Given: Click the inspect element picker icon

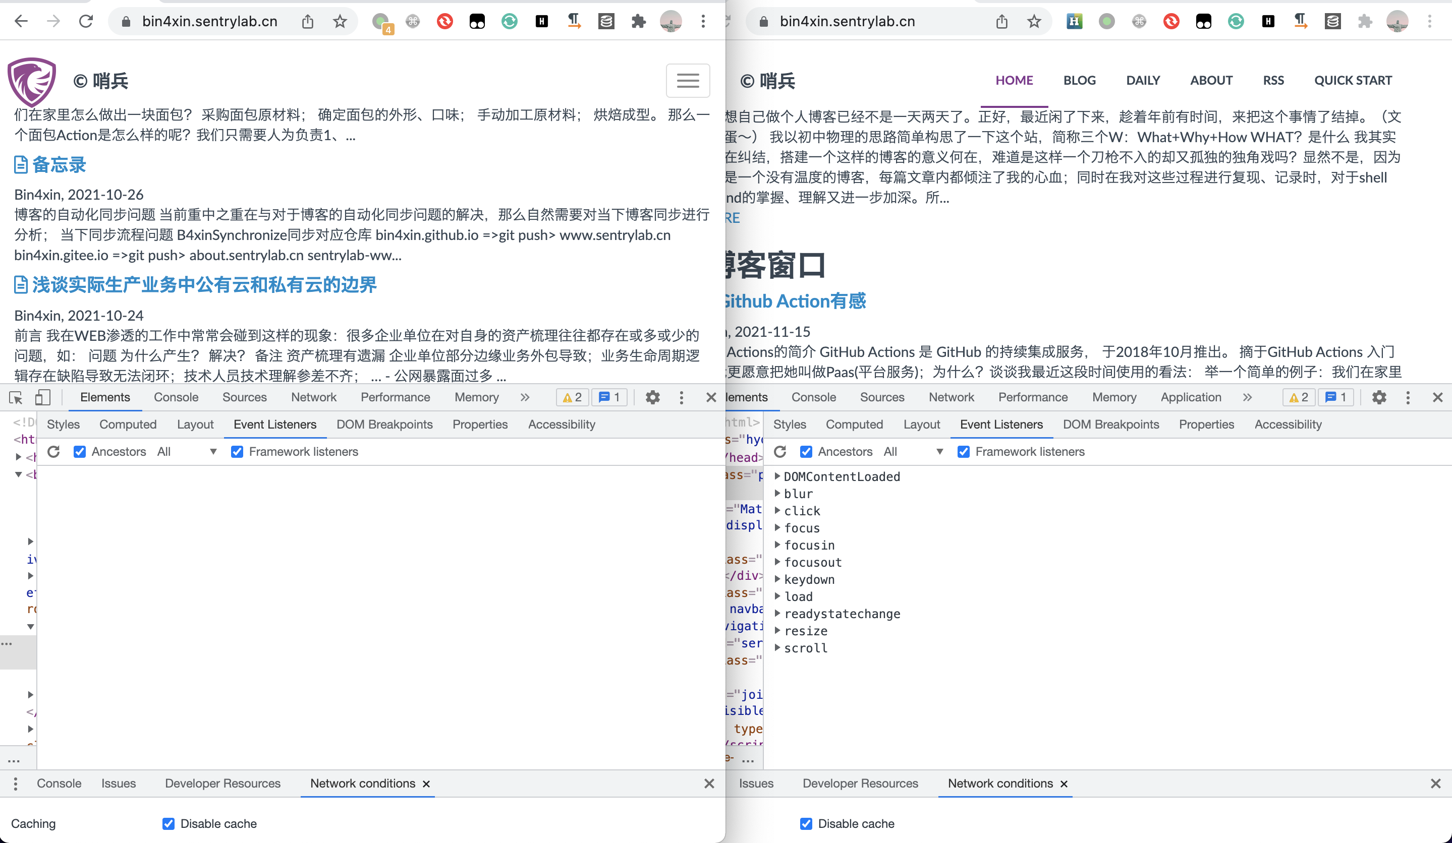Looking at the screenshot, I should pyautogui.click(x=16, y=397).
